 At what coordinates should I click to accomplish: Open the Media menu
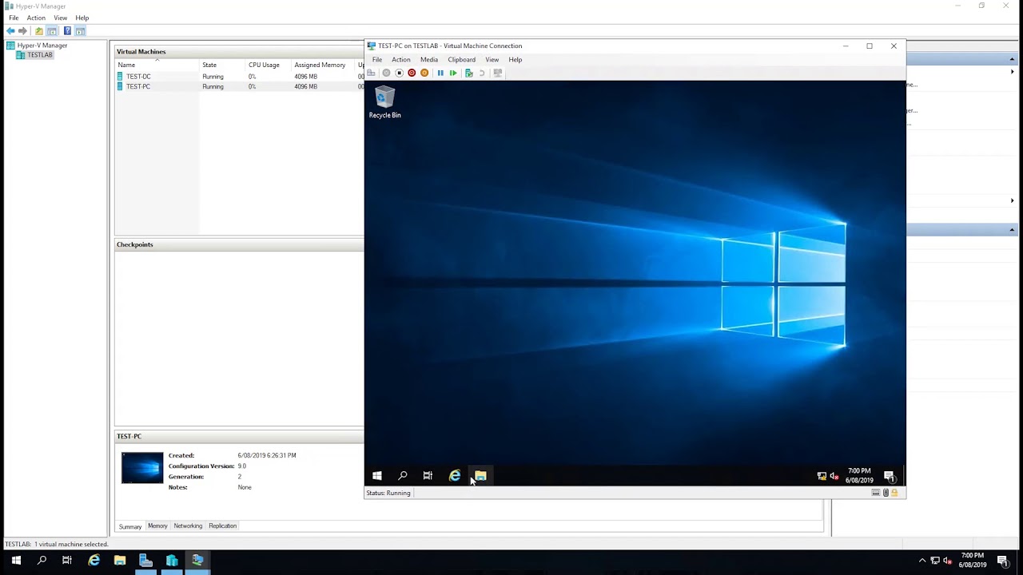[429, 60]
